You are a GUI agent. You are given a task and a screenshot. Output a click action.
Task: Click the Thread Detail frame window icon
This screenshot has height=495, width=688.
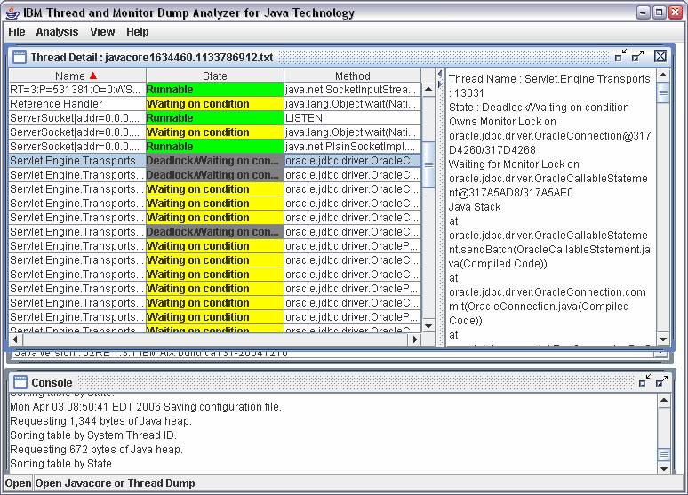point(20,57)
